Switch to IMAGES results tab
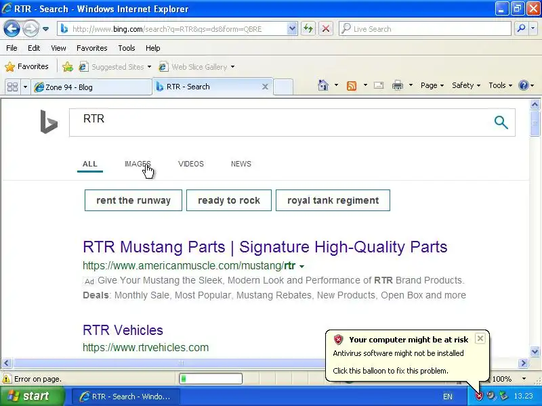 138,164
